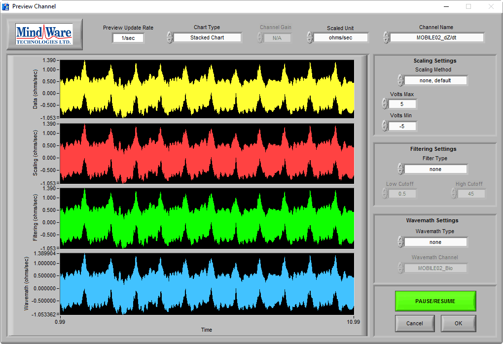Click the "0.99" time axis start value

coord(60,321)
